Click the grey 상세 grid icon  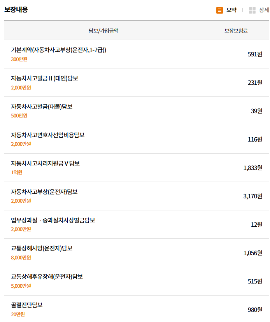252,10
